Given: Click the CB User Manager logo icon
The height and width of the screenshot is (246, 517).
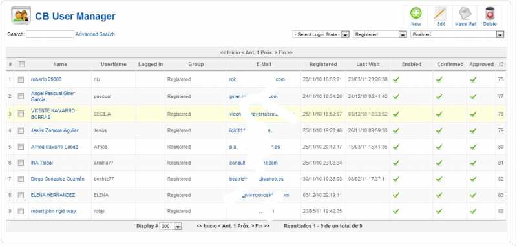Looking at the screenshot, I should click(x=21, y=15).
